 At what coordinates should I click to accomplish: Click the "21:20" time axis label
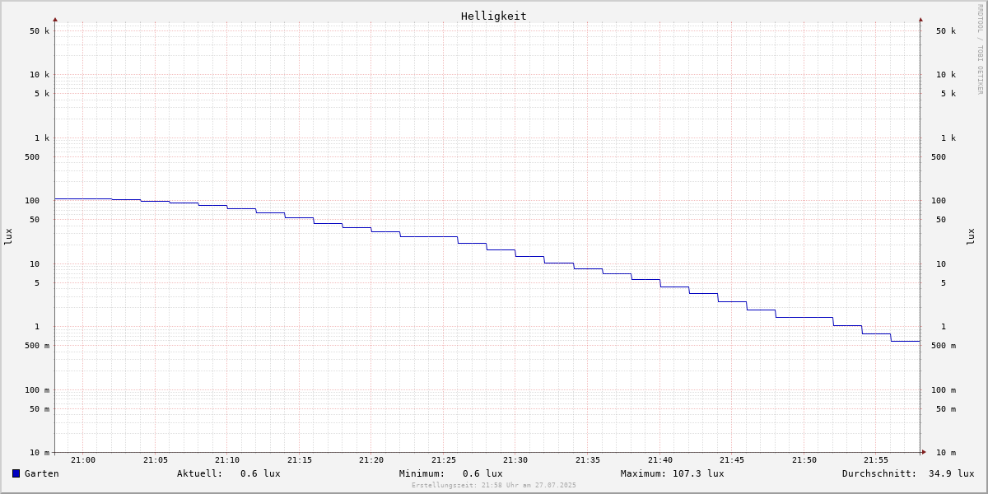point(371,460)
